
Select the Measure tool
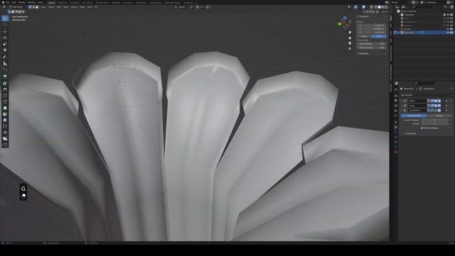[x=5, y=63]
